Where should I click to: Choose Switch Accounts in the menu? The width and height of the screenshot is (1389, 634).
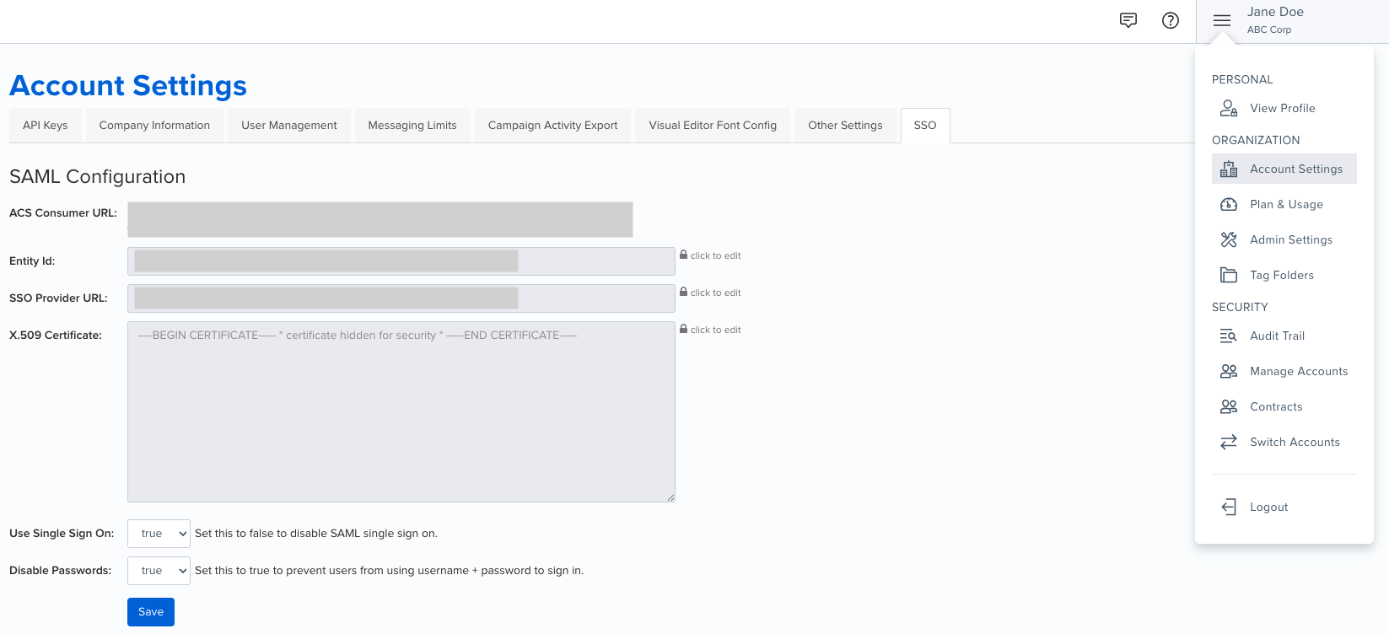[x=1284, y=442]
